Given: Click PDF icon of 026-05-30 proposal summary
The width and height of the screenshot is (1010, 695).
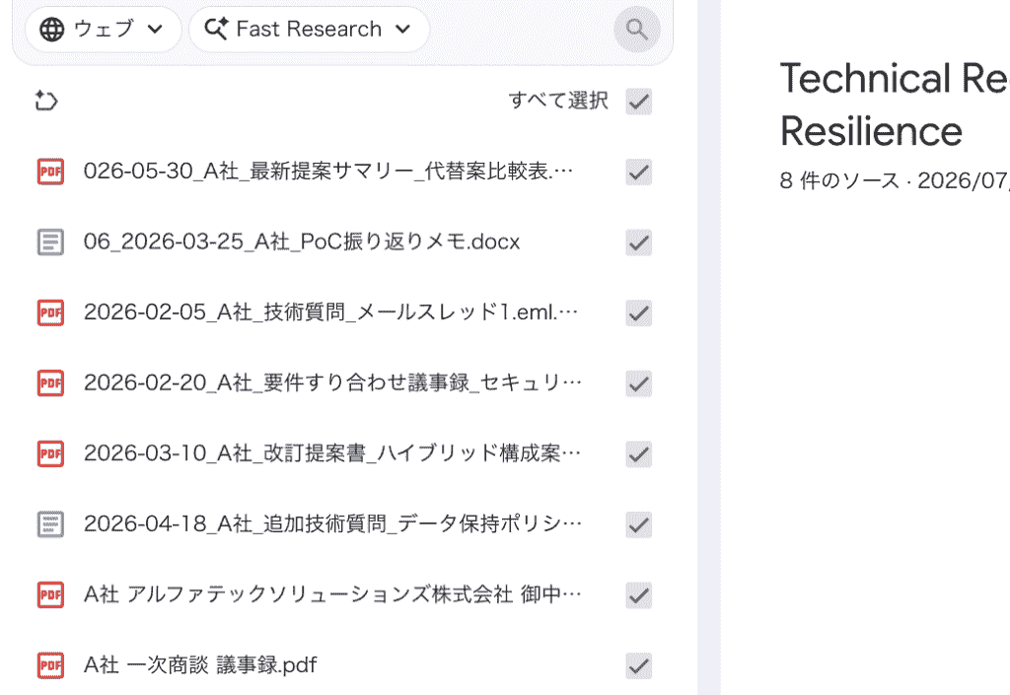Looking at the screenshot, I should coord(50,172).
